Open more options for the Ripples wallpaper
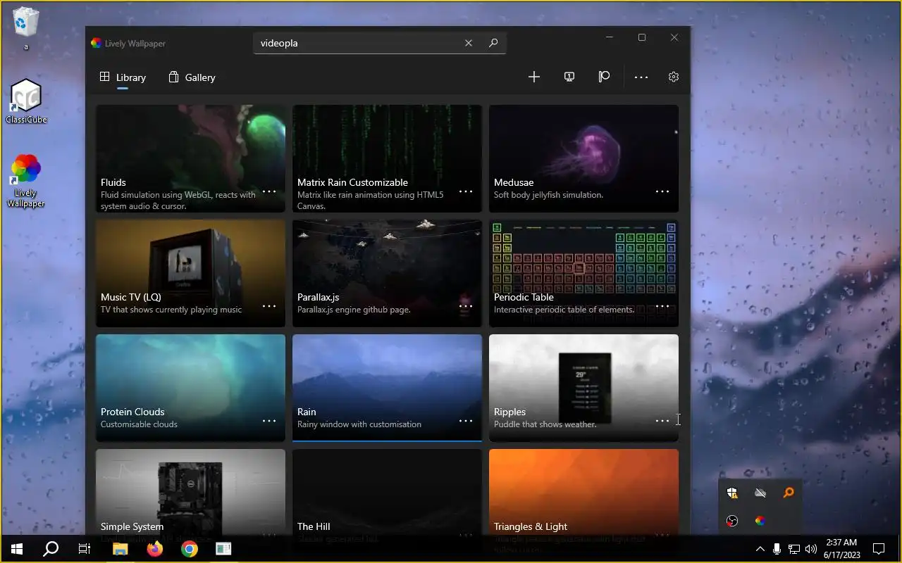Image resolution: width=902 pixels, height=563 pixels. [662, 420]
